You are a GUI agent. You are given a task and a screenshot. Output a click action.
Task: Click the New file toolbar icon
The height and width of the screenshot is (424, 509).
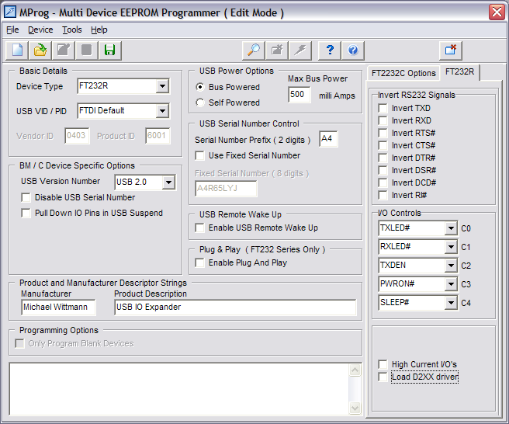tap(17, 50)
